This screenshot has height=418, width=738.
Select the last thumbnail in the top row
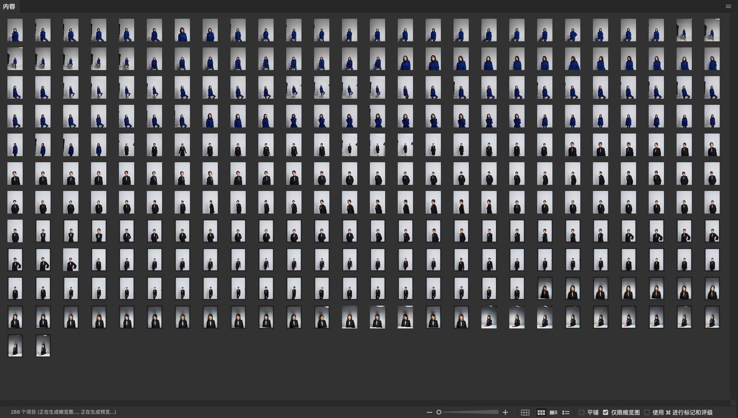tap(712, 30)
